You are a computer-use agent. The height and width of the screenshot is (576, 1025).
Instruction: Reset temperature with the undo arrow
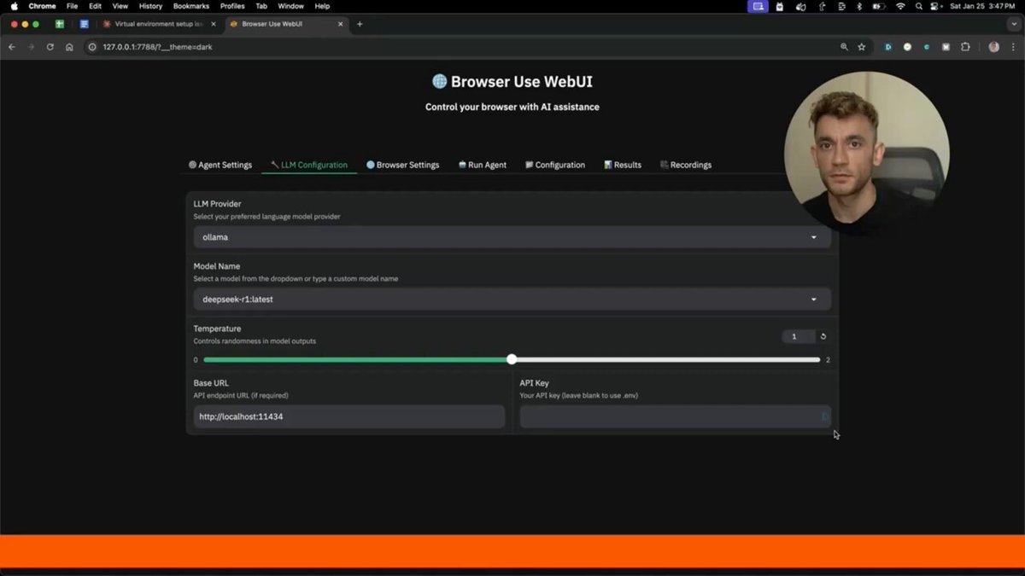[823, 336]
